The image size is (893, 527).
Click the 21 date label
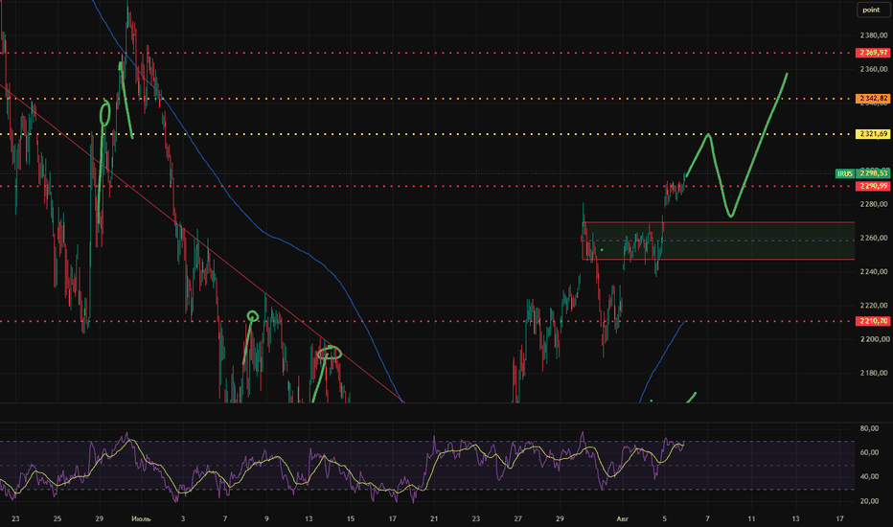click(434, 519)
